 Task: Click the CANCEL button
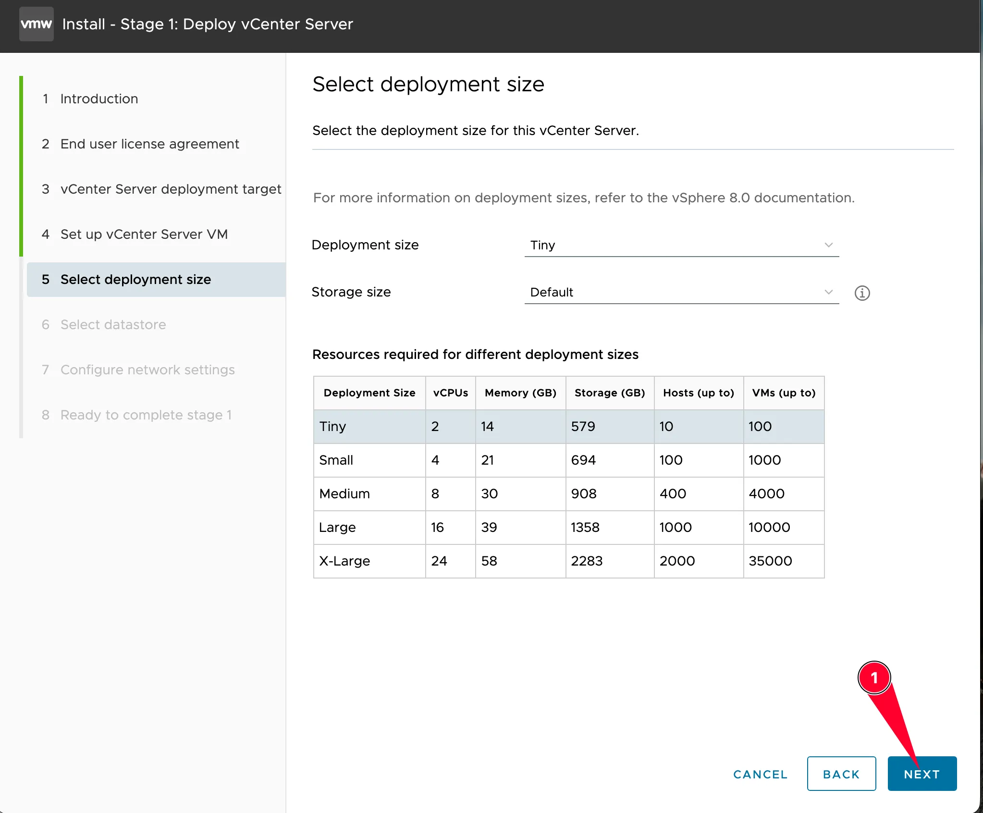click(760, 774)
